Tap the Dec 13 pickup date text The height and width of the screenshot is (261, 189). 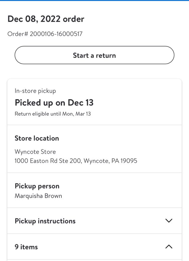click(x=80, y=103)
